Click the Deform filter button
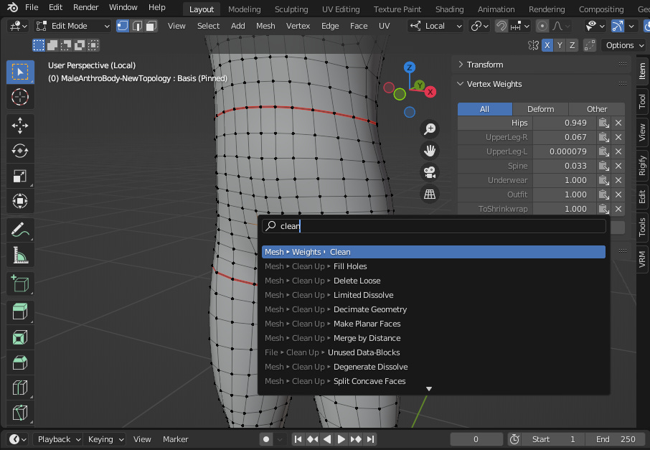 point(540,109)
